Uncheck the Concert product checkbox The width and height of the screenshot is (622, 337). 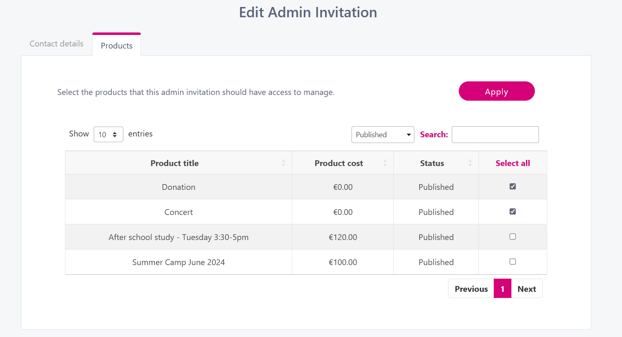[x=513, y=212]
